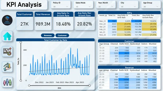
Task: Click the top handle of vertical Total_Cx slider
Action: [21, 42]
